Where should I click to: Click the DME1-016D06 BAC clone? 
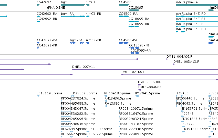pos(178,85)
